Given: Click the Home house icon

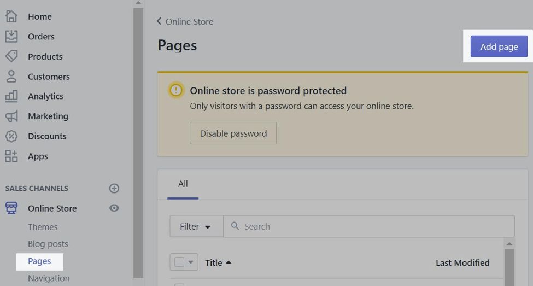Looking at the screenshot, I should (11, 16).
